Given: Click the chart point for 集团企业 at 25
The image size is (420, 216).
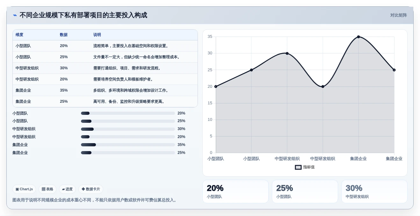Looking at the screenshot, I should [394, 70].
